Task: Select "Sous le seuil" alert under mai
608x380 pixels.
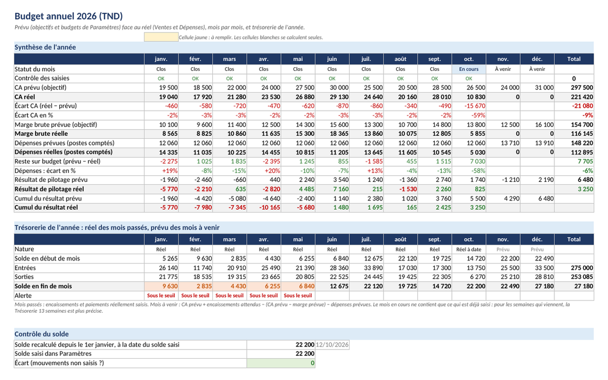Action: (x=298, y=295)
